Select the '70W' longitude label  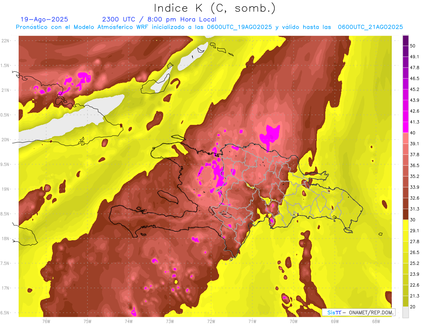click(293, 321)
